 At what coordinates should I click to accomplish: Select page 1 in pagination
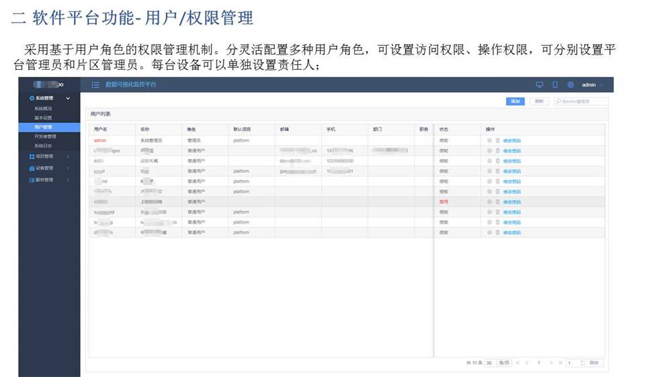(539, 363)
